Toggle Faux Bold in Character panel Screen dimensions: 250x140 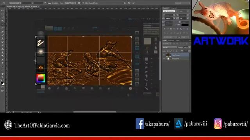(165, 29)
